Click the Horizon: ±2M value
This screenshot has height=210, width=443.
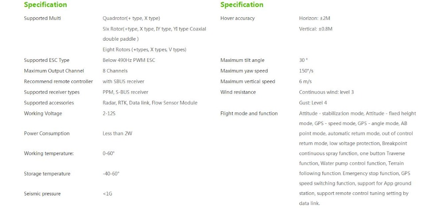tap(315, 18)
